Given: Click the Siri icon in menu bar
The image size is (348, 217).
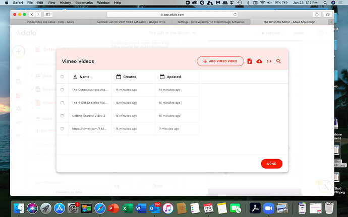Looking at the screenshot, I should (x=333, y=3).
